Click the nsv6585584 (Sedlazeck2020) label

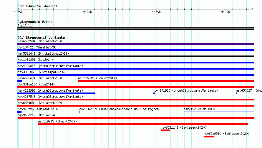click(x=41, y=41)
